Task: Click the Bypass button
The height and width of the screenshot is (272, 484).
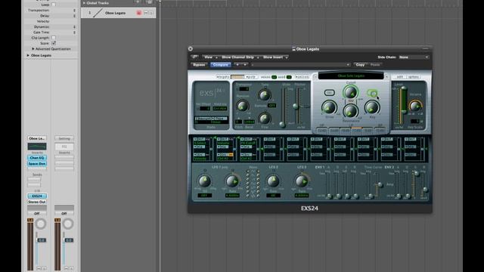Action: [x=199, y=65]
